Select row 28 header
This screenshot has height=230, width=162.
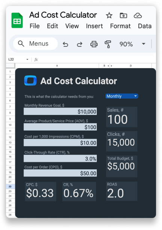point(10,215)
